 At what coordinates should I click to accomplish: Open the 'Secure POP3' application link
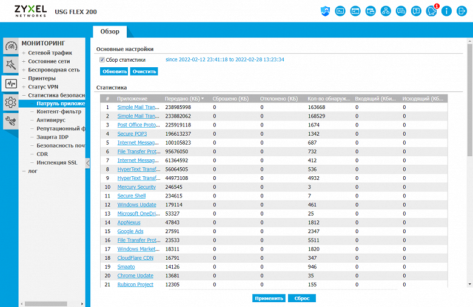[x=133, y=134]
